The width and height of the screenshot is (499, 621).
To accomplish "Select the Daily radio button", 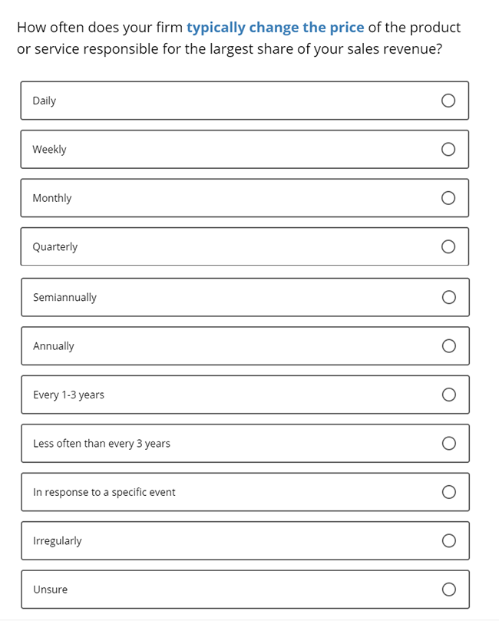I will coord(448,101).
